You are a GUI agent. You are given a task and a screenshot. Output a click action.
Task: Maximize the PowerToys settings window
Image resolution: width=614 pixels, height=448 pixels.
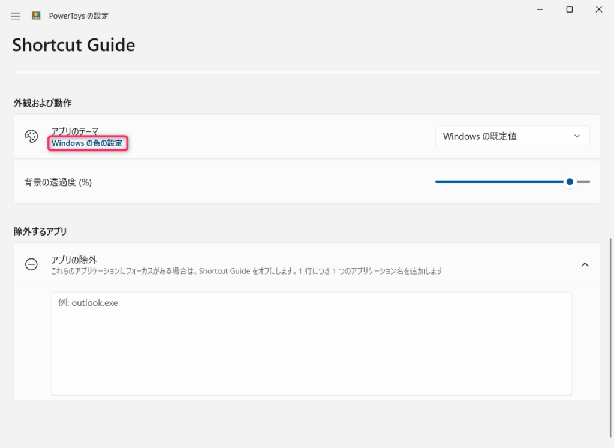click(570, 10)
